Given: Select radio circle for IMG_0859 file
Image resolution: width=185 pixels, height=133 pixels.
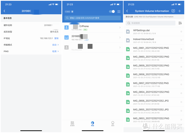Looking at the screenshot, I should pos(181,67).
